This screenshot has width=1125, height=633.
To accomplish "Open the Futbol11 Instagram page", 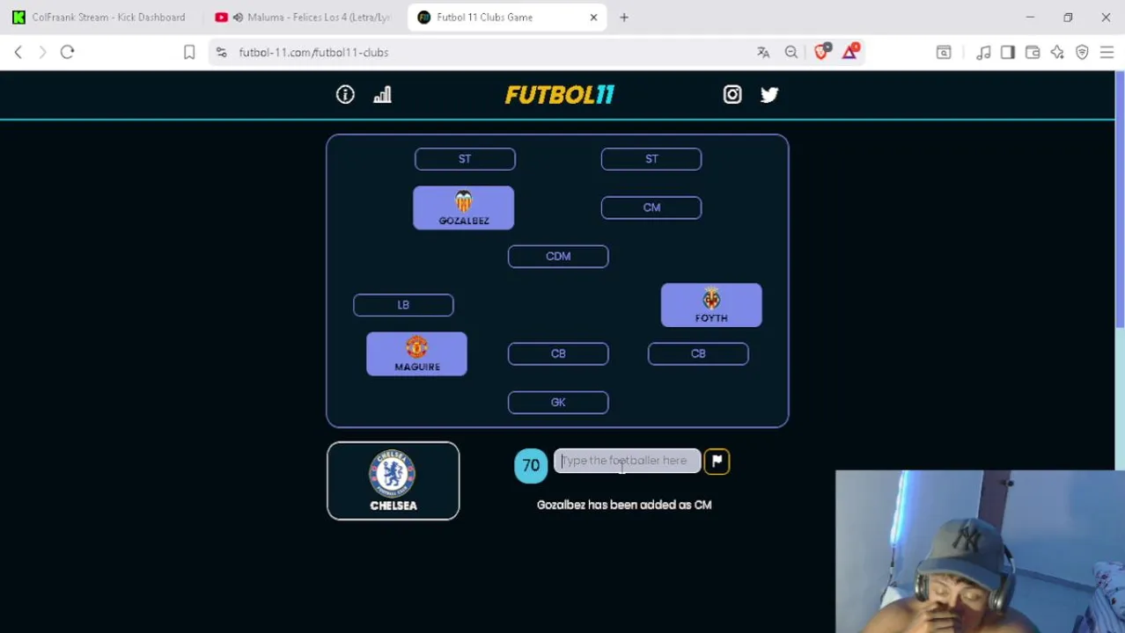I will click(732, 94).
